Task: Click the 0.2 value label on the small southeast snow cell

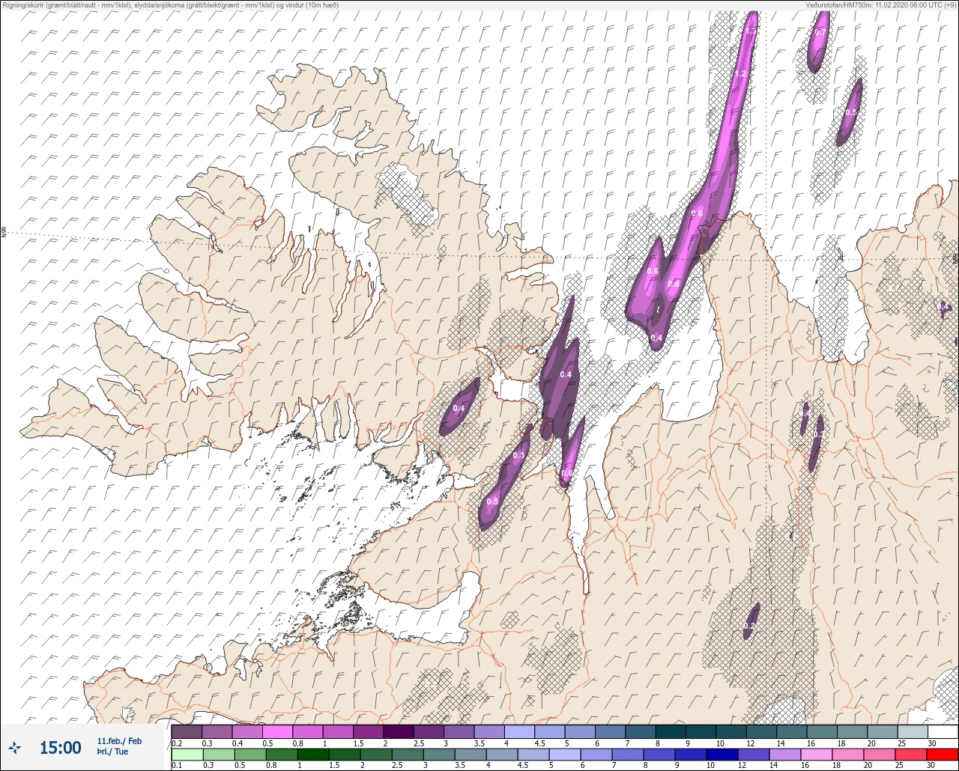Action: coord(750,626)
